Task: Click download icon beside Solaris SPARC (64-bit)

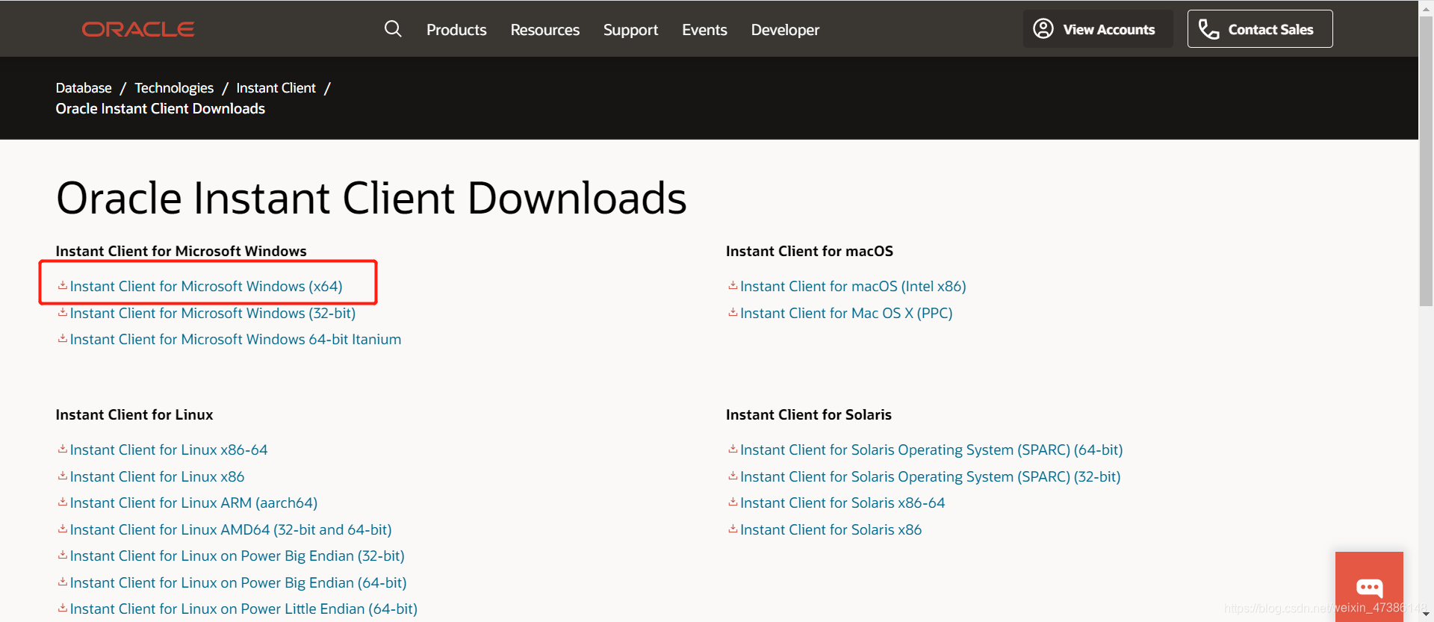Action: pyautogui.click(x=733, y=449)
